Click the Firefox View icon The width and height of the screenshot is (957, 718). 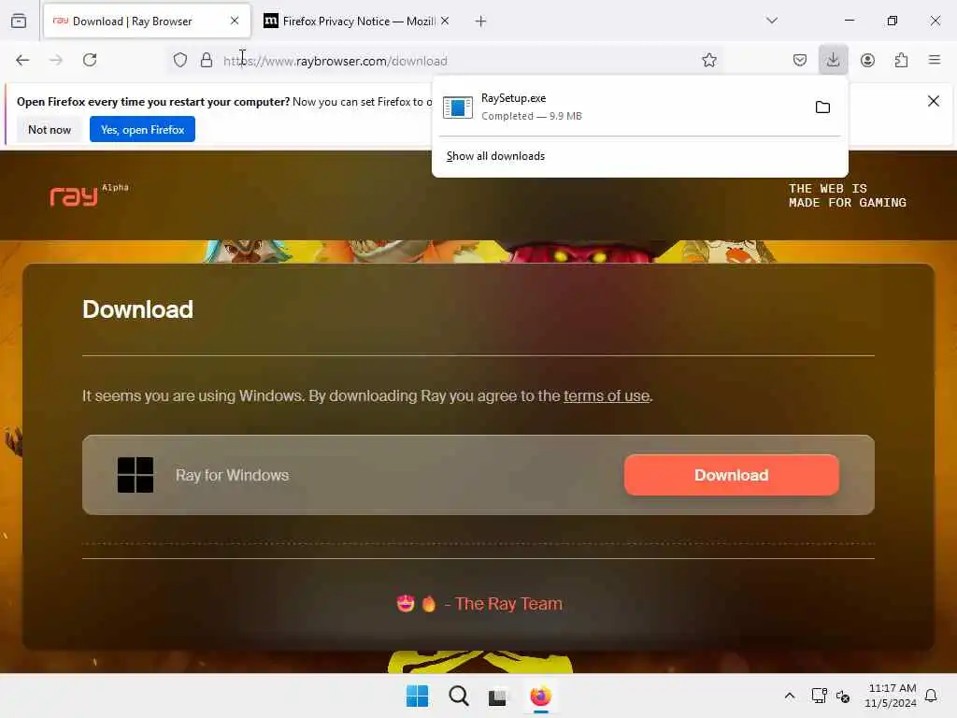click(x=19, y=21)
